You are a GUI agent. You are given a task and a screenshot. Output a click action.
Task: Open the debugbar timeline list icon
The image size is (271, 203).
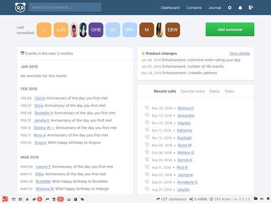[21, 199]
